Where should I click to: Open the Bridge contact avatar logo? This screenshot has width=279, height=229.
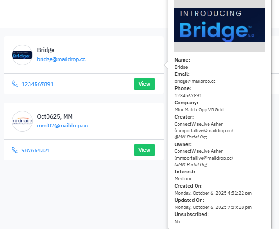tap(22, 55)
